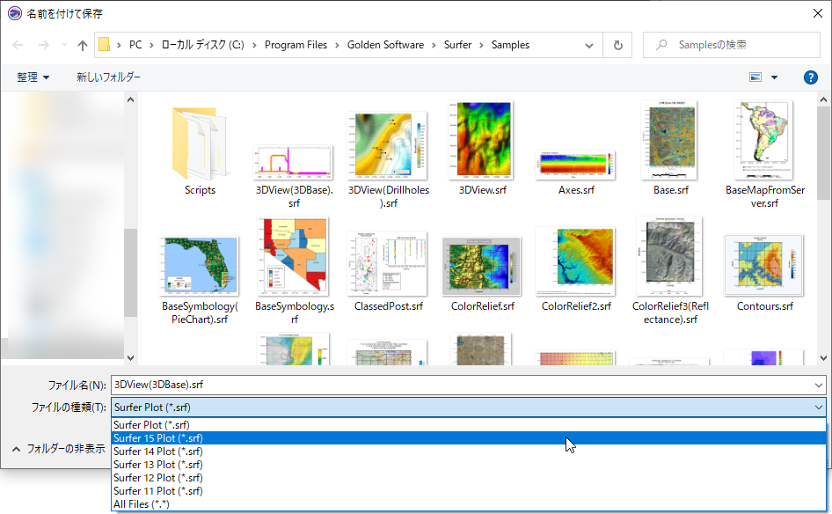Choose Surfer 15 Plot (*.srf) option
Image resolution: width=832 pixels, height=514 pixels.
tap(469, 438)
